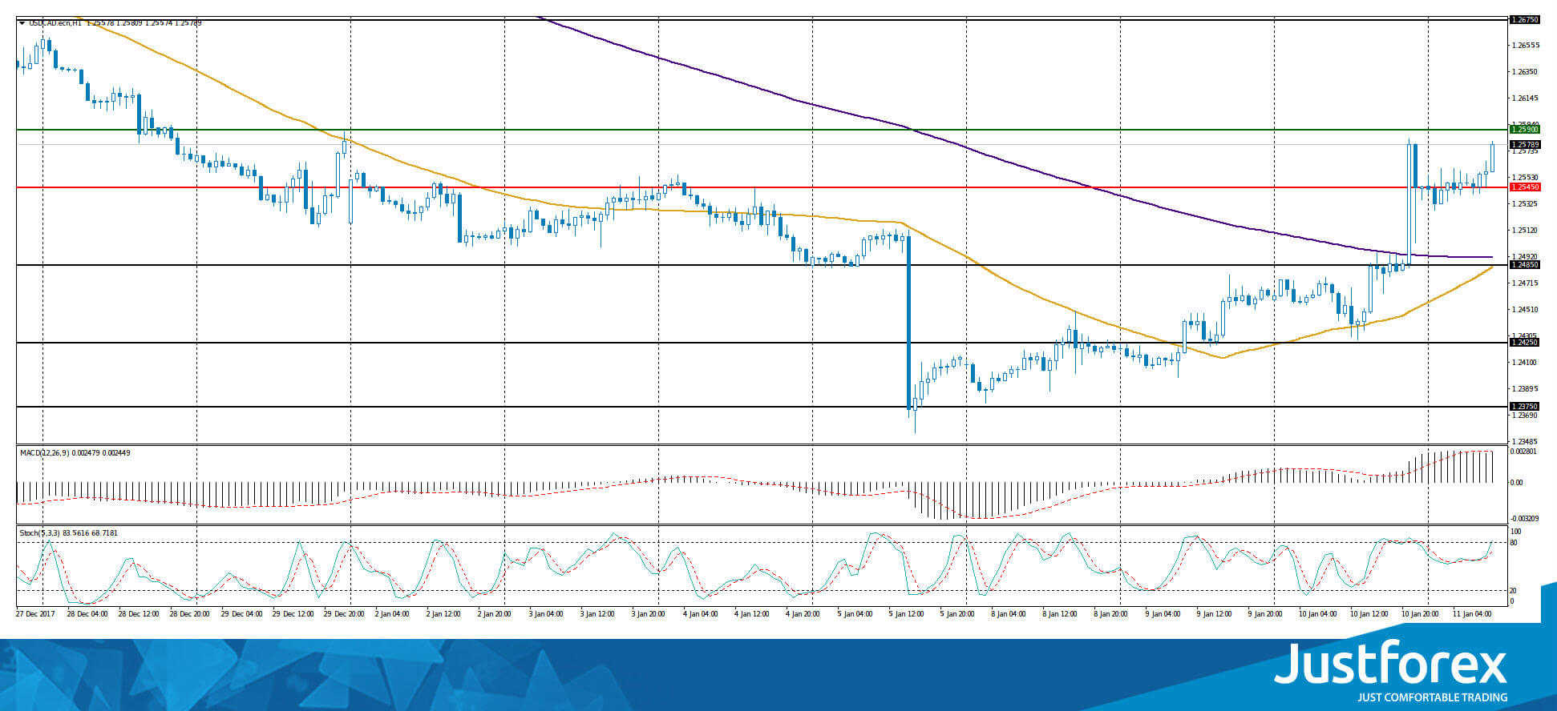Select the red 1.25450 level label

click(1524, 187)
